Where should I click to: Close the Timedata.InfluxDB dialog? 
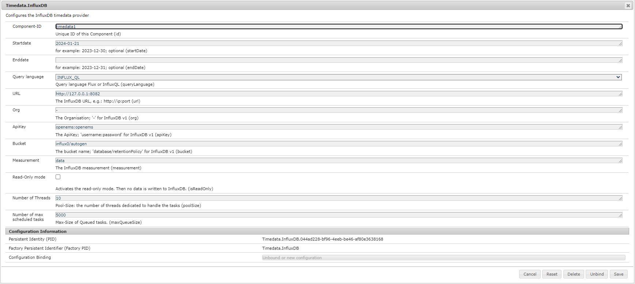[628, 5]
